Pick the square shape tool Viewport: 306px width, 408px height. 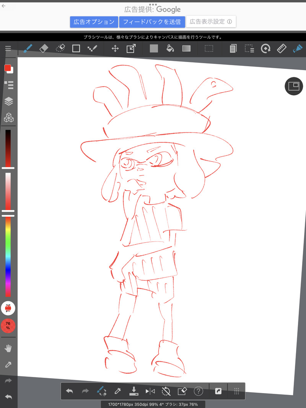coord(76,48)
